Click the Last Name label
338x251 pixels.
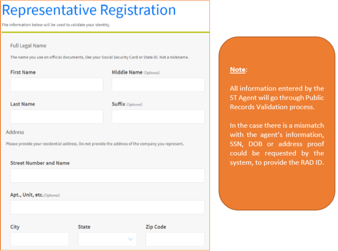pos(23,104)
